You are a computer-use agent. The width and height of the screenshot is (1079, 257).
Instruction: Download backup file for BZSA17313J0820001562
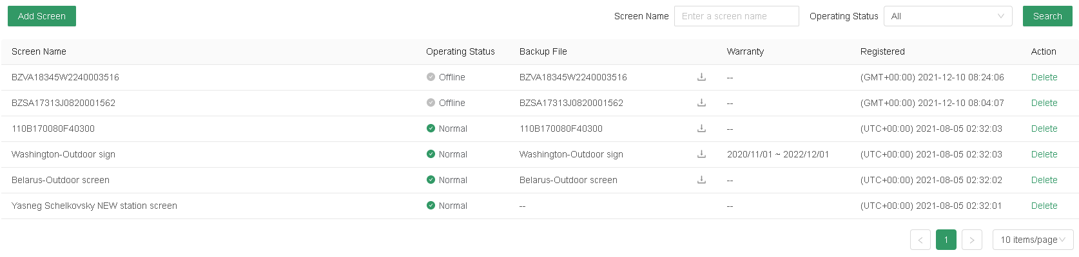tap(701, 103)
